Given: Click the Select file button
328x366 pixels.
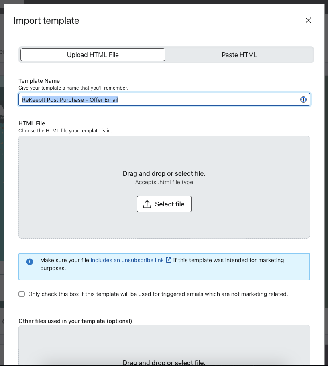Looking at the screenshot, I should (164, 204).
